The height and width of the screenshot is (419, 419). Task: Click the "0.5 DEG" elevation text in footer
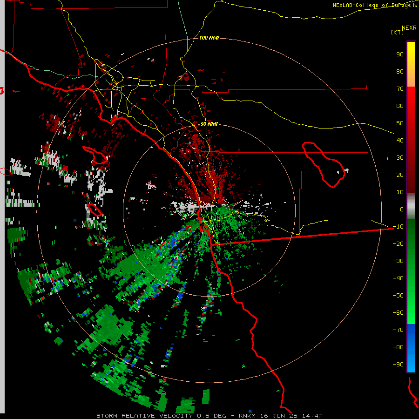212,416
